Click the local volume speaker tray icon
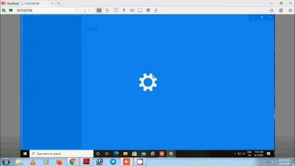Image resolution: width=295 pixels, height=166 pixels. pyautogui.click(x=272, y=162)
